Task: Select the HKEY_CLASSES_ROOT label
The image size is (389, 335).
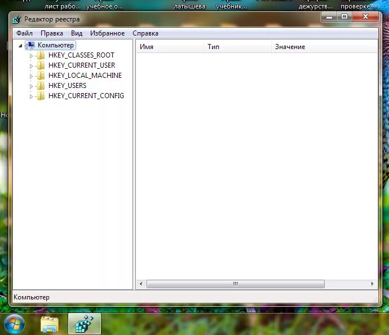Action: (81, 55)
